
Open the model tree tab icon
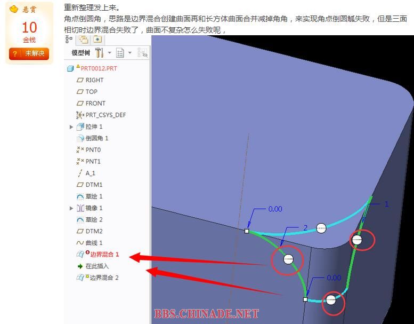(x=69, y=39)
